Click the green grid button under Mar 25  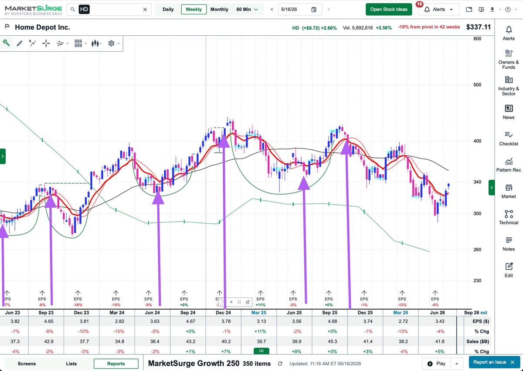tap(261, 351)
